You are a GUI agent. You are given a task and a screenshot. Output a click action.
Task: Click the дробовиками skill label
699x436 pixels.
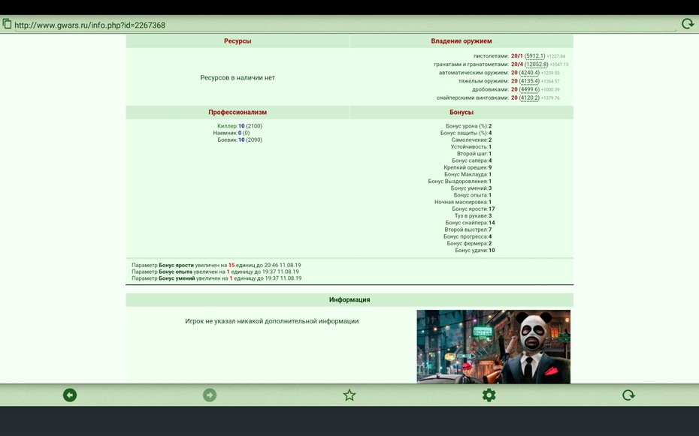pyautogui.click(x=490, y=89)
